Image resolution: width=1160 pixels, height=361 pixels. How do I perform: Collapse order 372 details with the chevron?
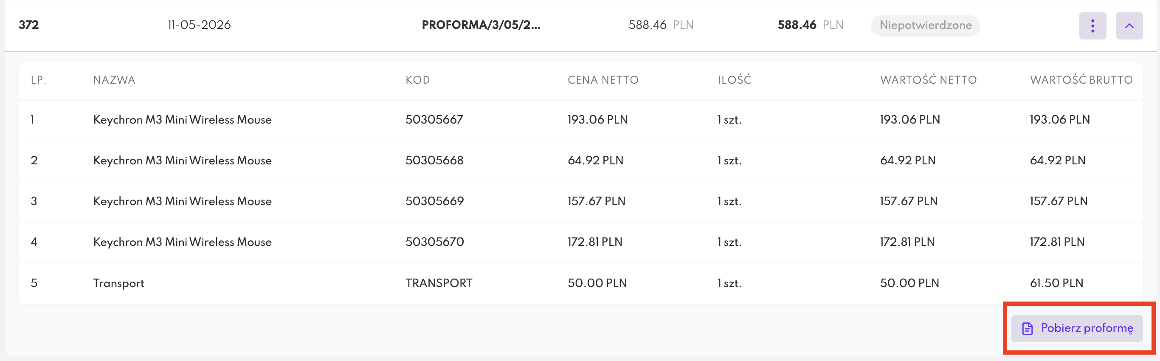(1129, 25)
